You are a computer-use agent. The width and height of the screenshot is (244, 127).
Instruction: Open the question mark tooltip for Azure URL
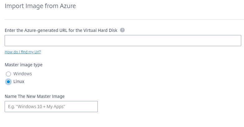point(122,30)
